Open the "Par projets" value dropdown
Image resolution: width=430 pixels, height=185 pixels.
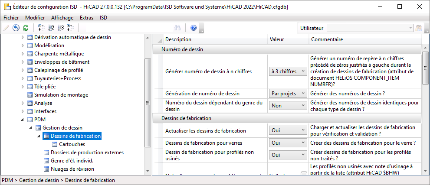288,93
